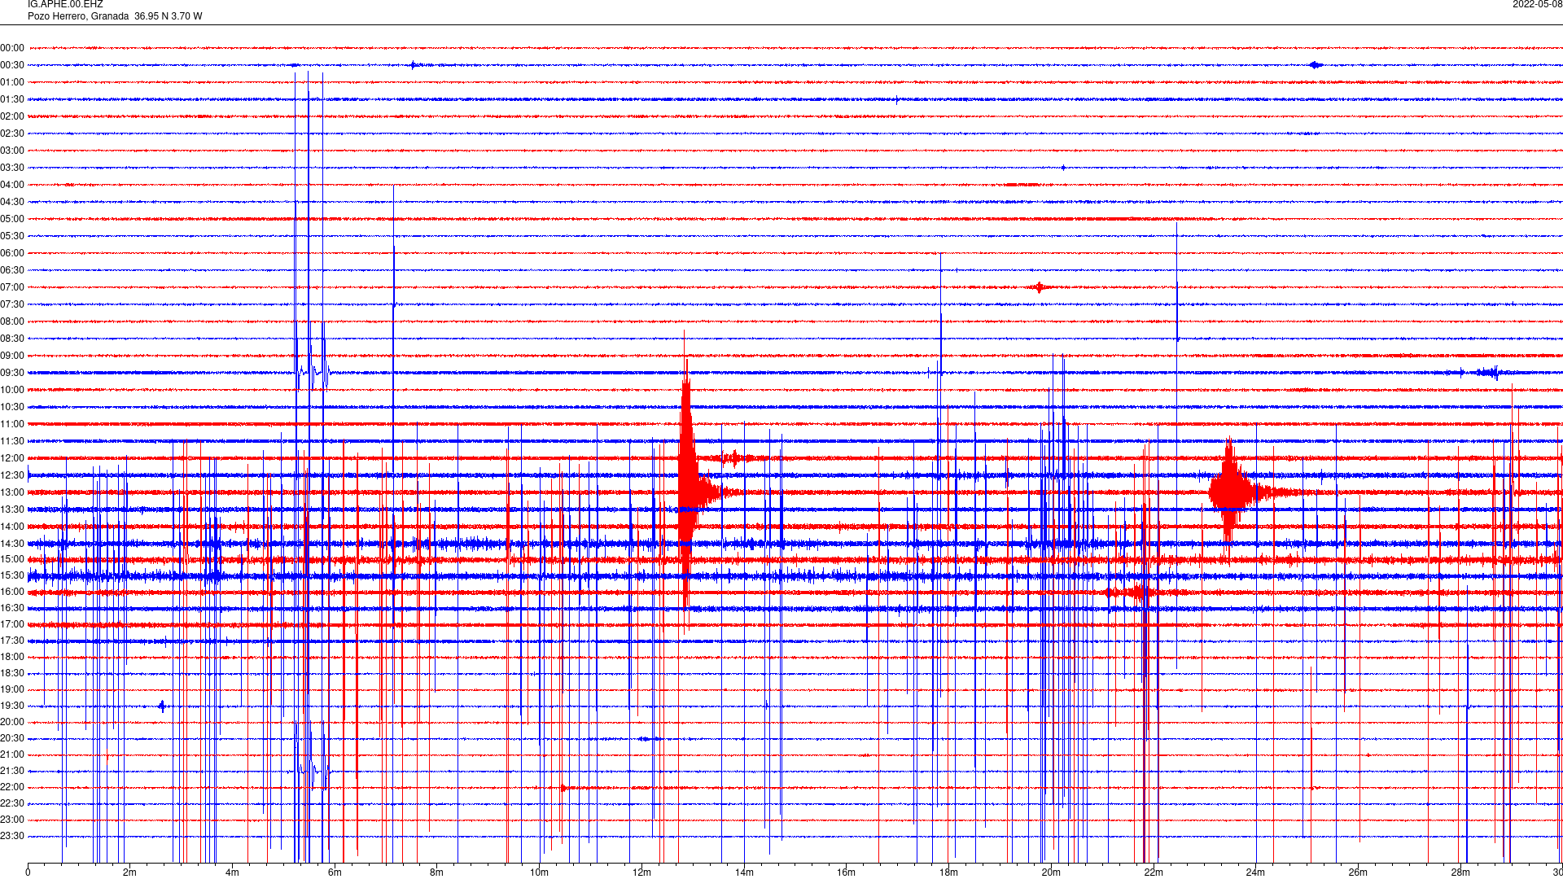1563x879 pixels.
Task: Select the 03:00 trace time label
Action: click(x=12, y=151)
